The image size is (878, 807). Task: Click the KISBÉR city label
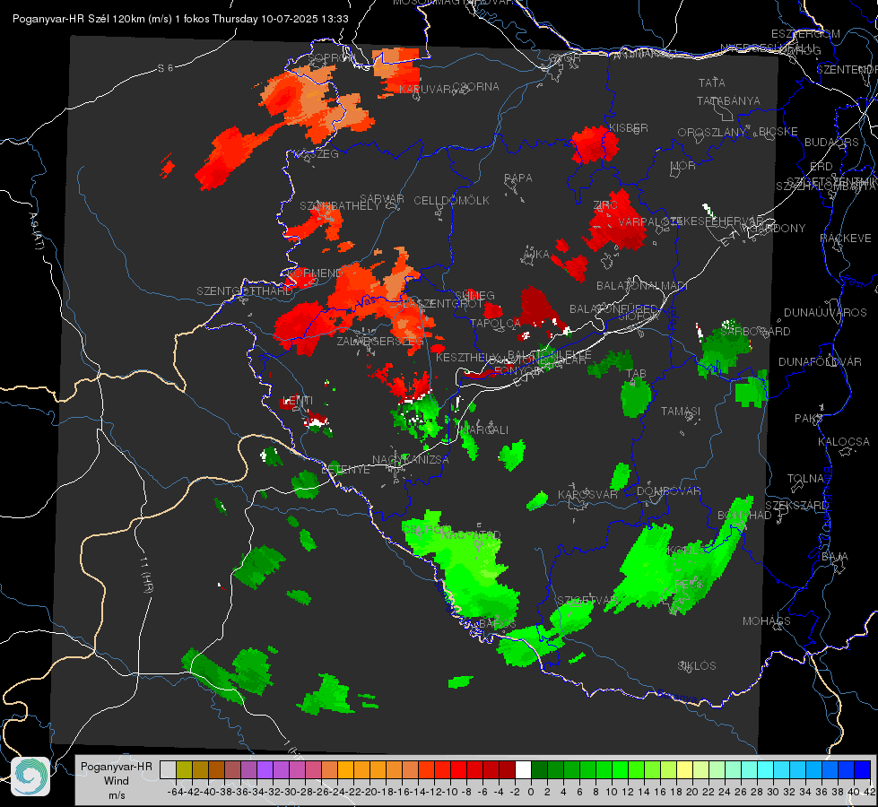(629, 128)
